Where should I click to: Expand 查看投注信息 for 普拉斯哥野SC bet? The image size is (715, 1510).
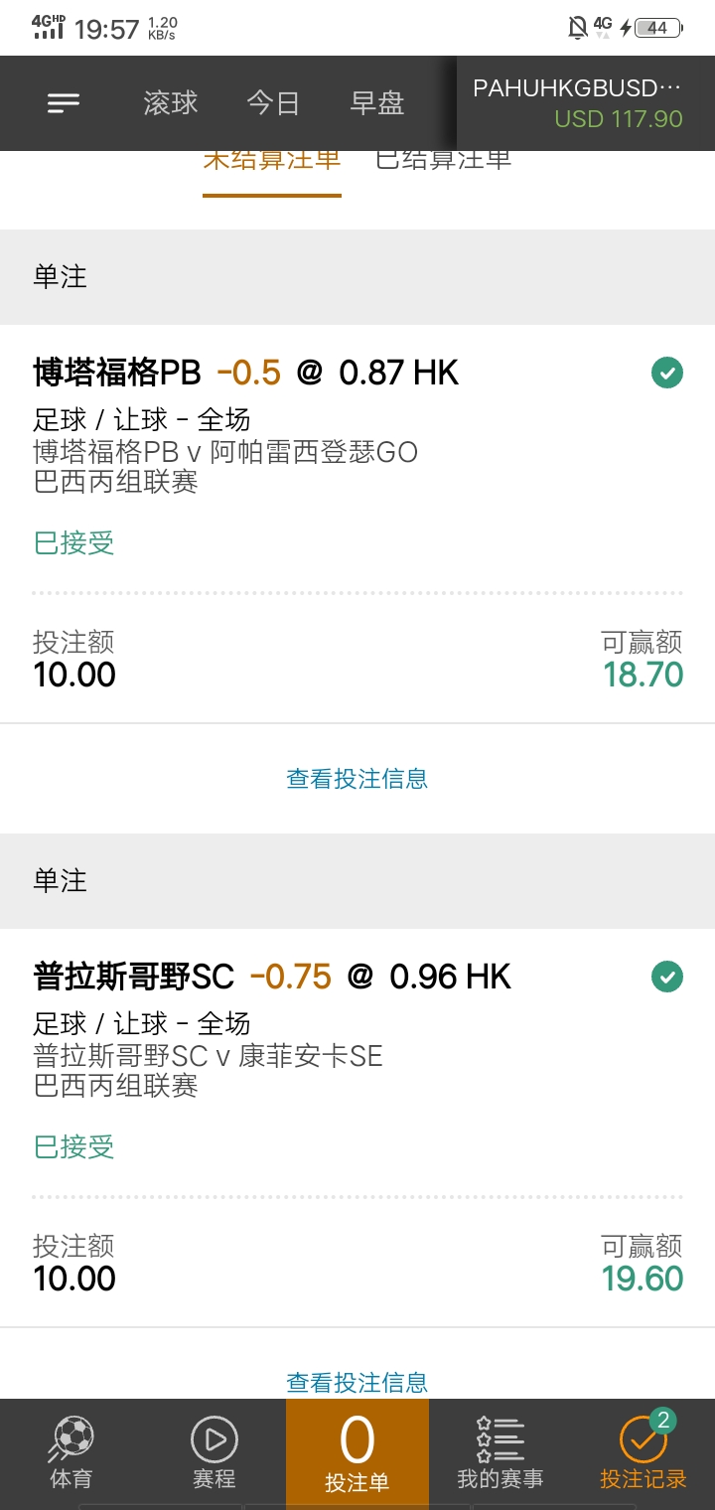(x=357, y=1382)
